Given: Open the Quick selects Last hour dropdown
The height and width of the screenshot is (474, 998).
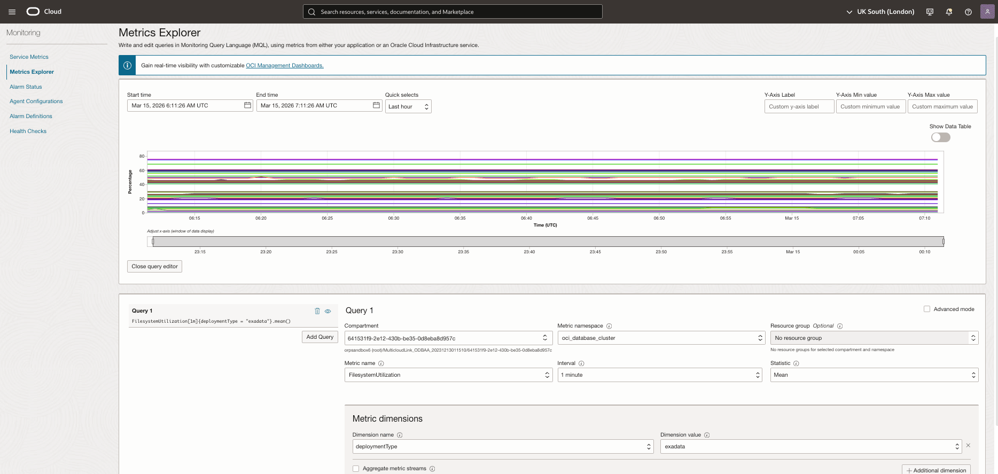Looking at the screenshot, I should click(x=408, y=106).
